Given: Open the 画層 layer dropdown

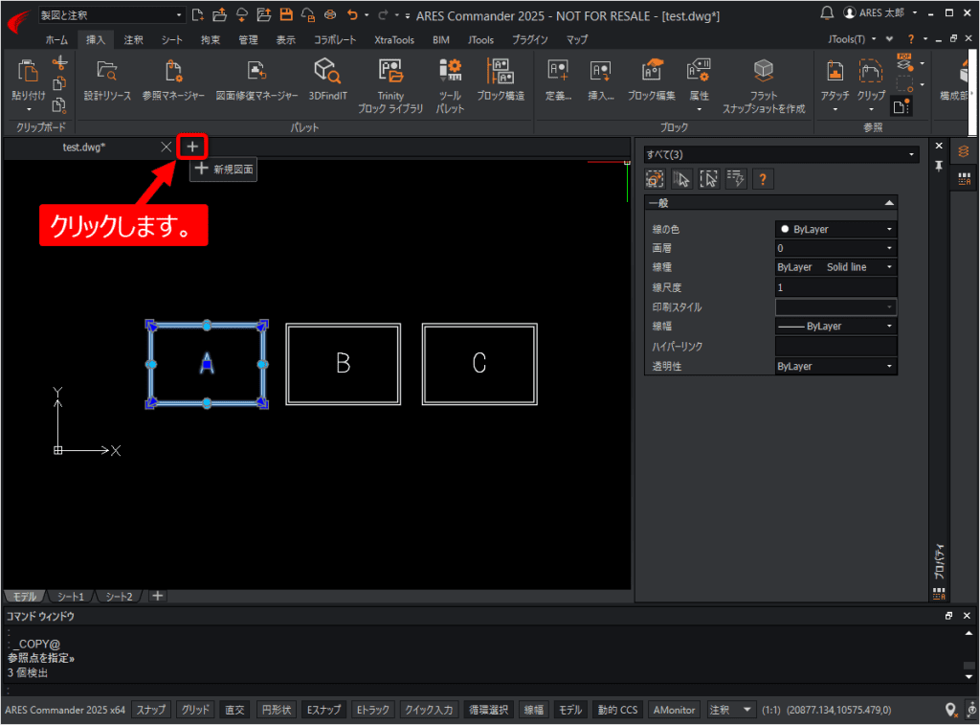Looking at the screenshot, I should [x=835, y=248].
